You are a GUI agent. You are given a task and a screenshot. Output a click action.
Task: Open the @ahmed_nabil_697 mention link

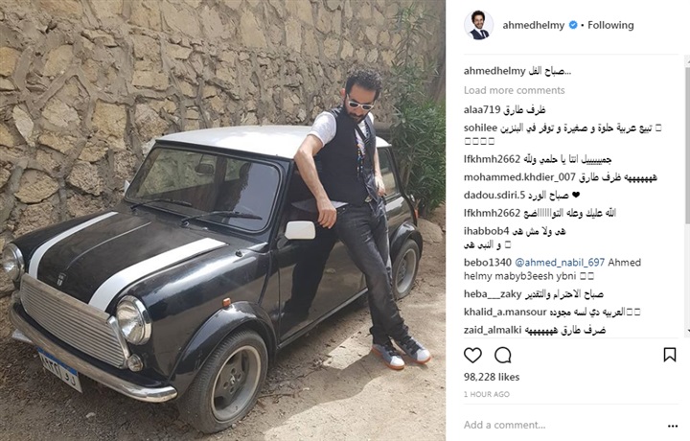point(560,263)
